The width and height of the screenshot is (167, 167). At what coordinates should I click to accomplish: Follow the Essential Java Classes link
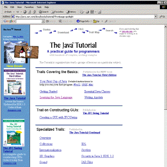(97, 91)
